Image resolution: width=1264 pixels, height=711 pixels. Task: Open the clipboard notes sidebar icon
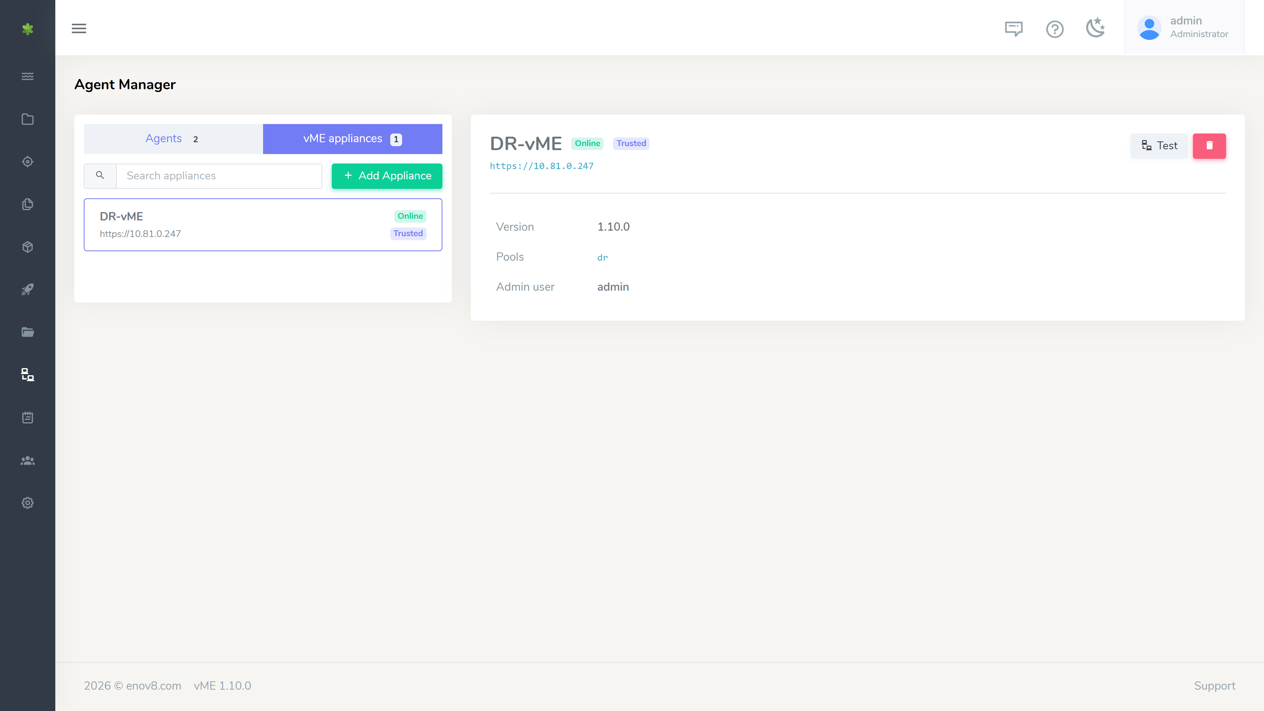pyautogui.click(x=28, y=418)
